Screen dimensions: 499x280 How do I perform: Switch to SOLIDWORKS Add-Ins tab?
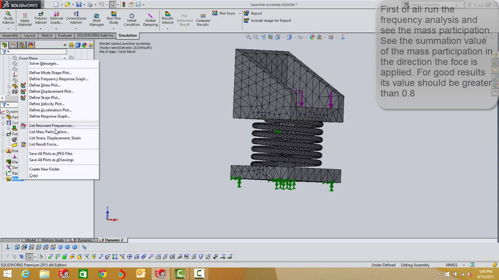pyautogui.click(x=95, y=35)
